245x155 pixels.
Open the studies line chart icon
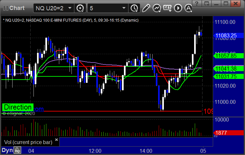[157, 8]
